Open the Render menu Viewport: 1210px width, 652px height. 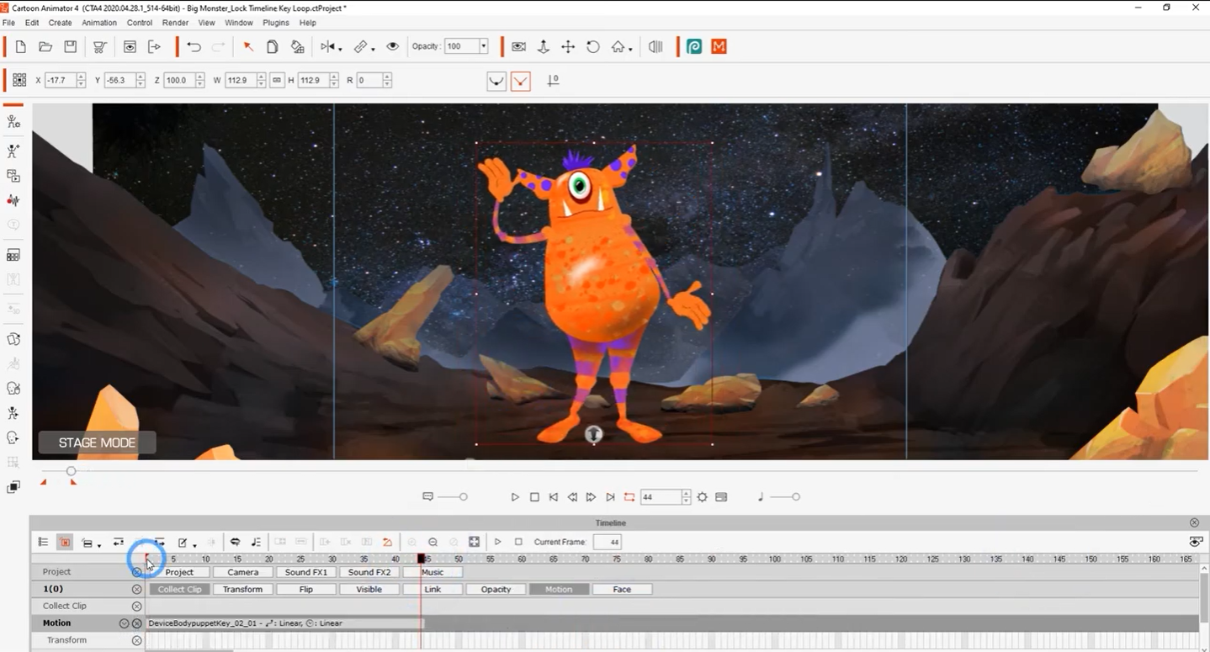click(x=175, y=23)
